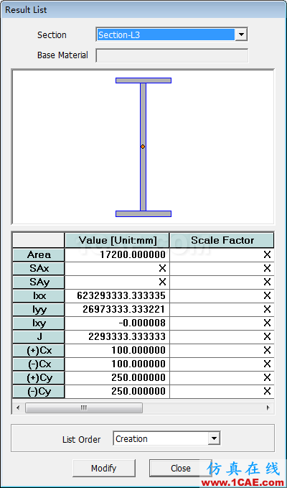Image resolution: width=287 pixels, height=488 pixels.
Task: Click the horizontal scrollbar thumb
Action: coord(84,408)
